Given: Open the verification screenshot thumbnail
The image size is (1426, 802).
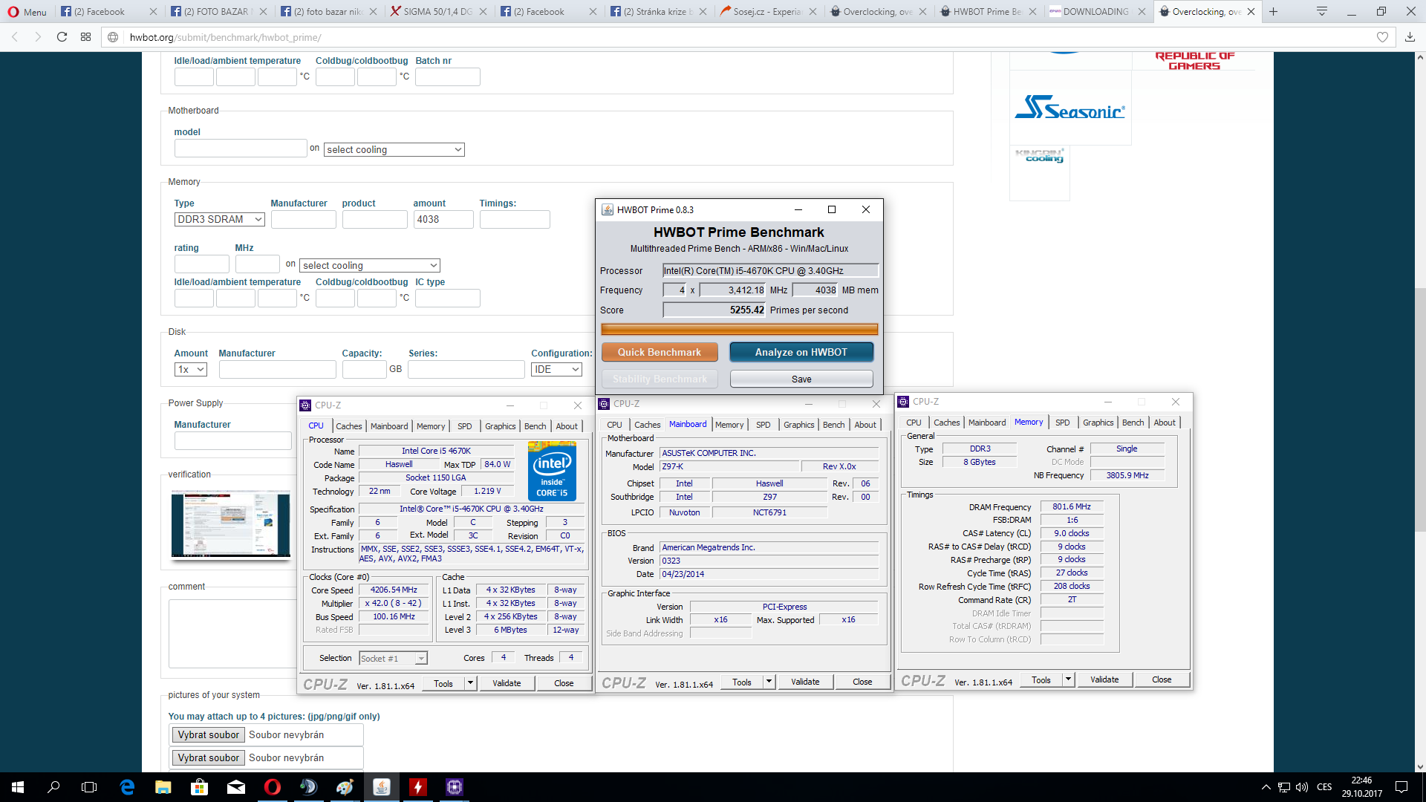Looking at the screenshot, I should tap(231, 524).
